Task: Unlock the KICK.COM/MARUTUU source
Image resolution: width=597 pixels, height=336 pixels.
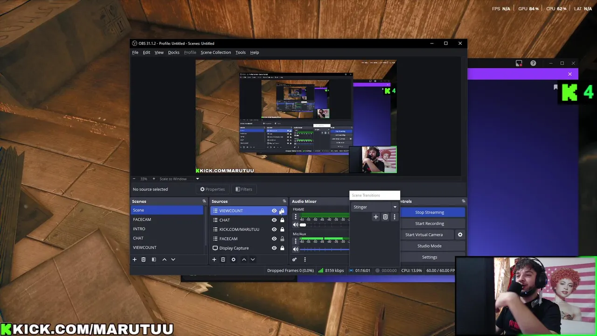Action: point(282,230)
